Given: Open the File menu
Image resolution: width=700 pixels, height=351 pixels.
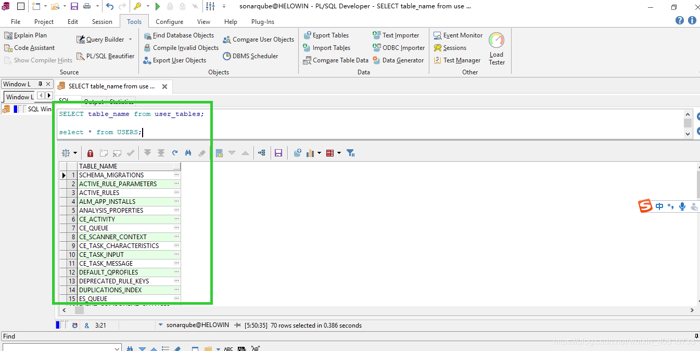Looking at the screenshot, I should (16, 22).
